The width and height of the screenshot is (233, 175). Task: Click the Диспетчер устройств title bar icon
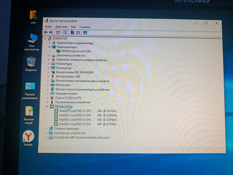click(47, 21)
